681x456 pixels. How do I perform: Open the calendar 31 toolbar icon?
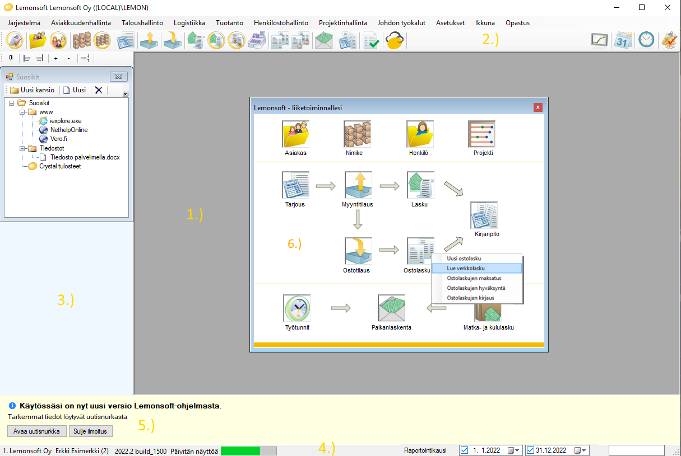[x=623, y=40]
